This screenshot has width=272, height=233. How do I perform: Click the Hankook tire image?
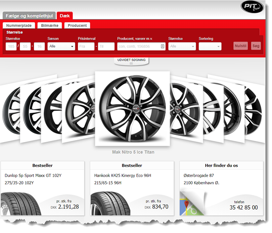pos(110,203)
